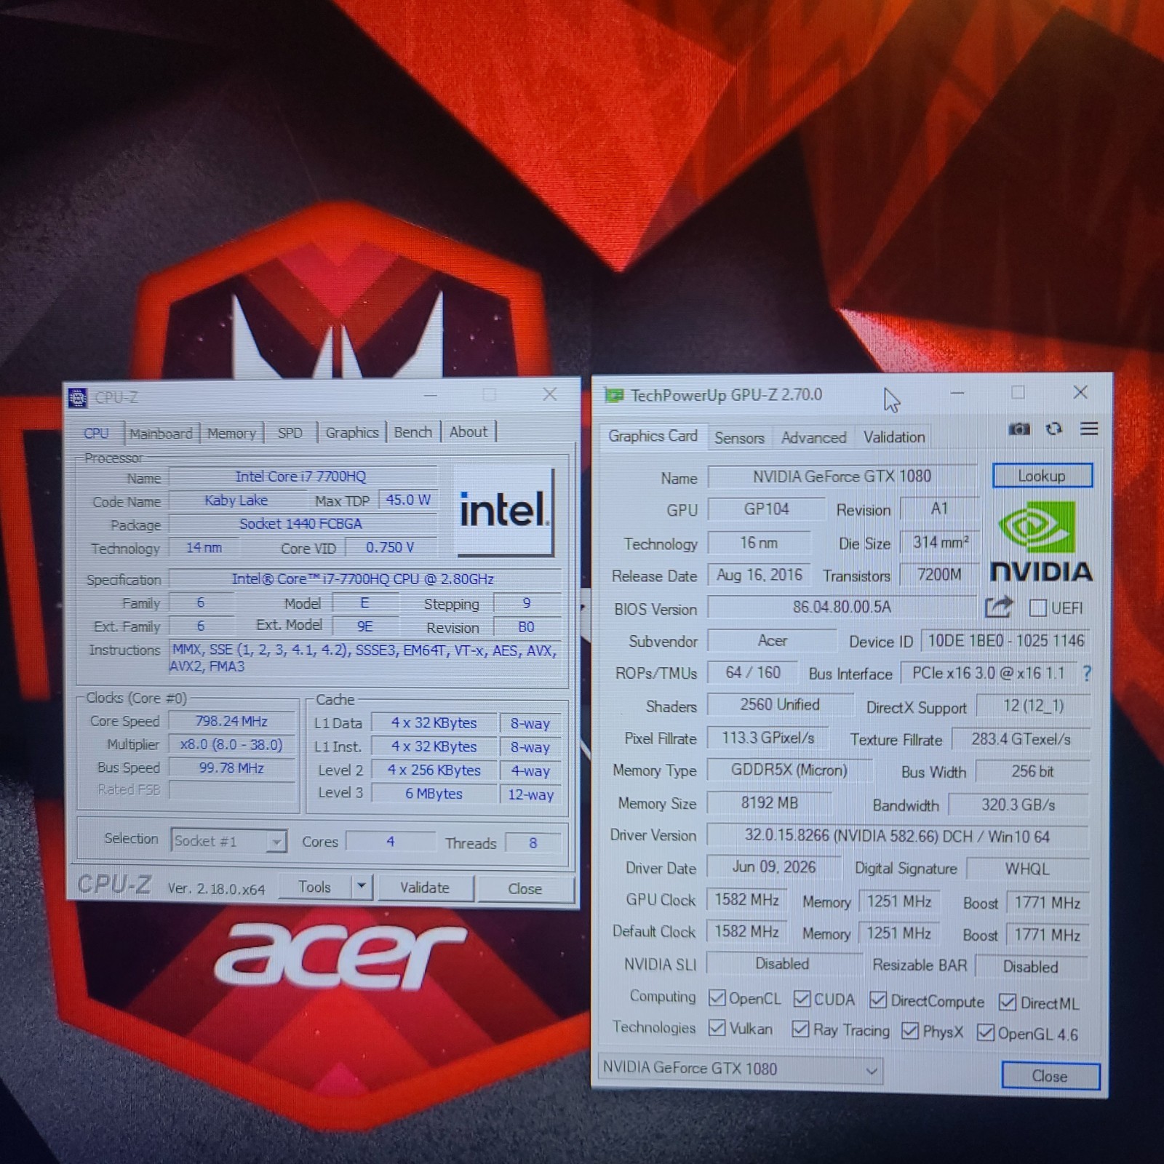Click the CPU-Z title bar app icon
Viewport: 1164px width, 1164px height.
[77, 397]
